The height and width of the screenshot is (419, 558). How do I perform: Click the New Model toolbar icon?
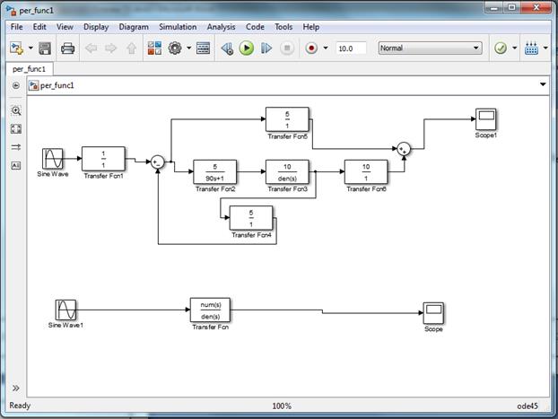coord(16,48)
